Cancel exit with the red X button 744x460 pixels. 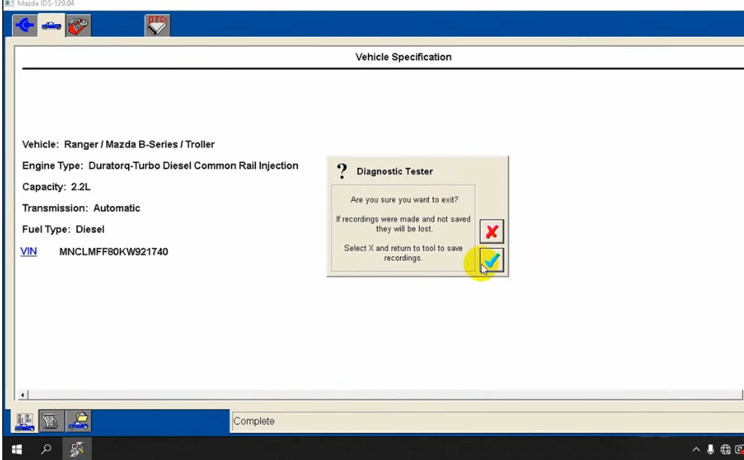(x=491, y=232)
